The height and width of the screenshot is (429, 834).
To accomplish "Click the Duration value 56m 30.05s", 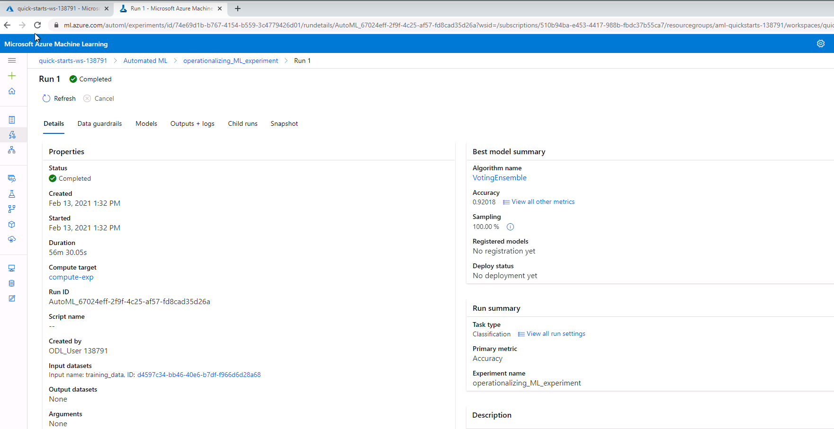I will [68, 253].
